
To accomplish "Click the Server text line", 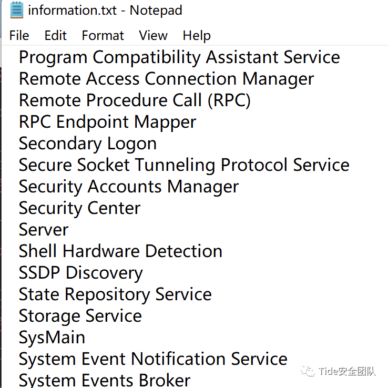I will coord(44,230).
